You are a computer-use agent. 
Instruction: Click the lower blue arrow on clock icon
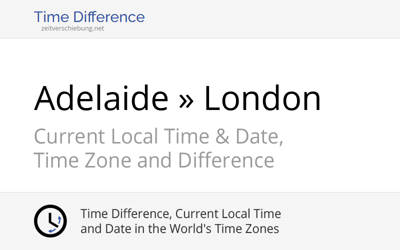pos(52,231)
